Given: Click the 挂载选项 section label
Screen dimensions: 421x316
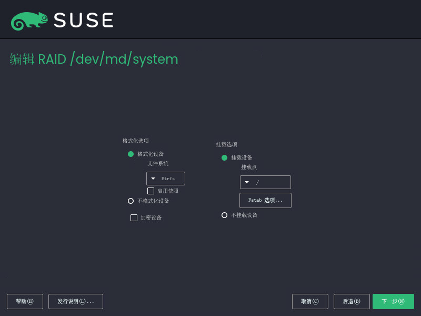Looking at the screenshot, I should click(x=227, y=144).
